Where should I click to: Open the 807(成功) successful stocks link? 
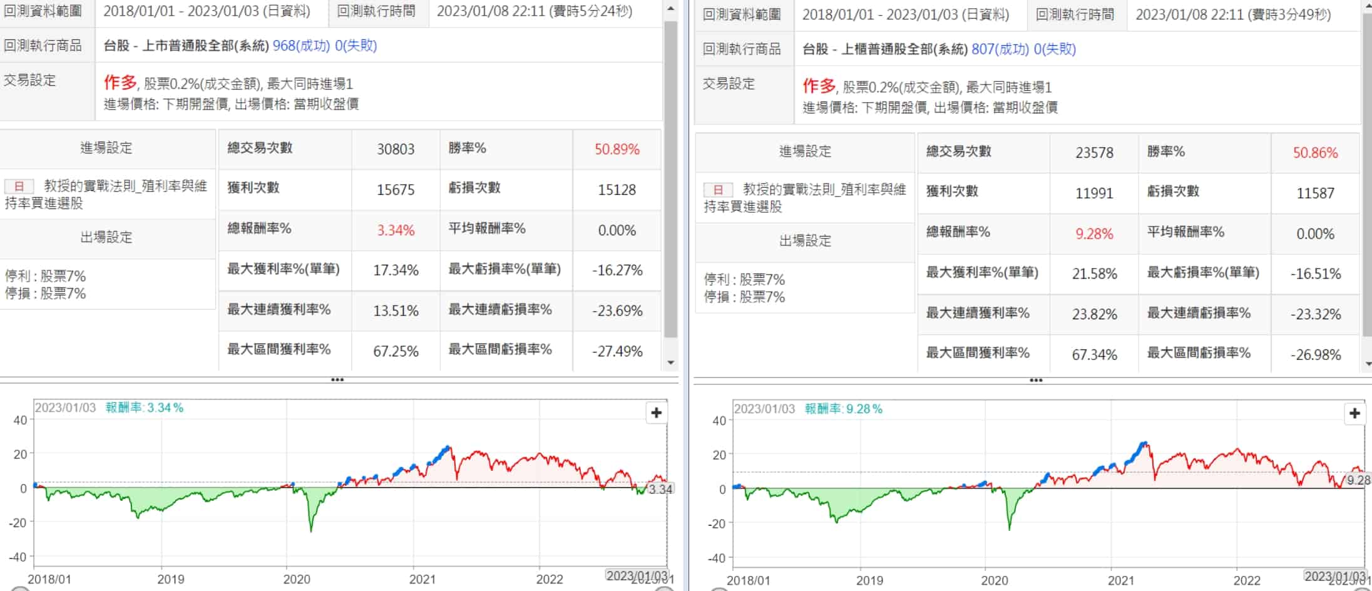pyautogui.click(x=1000, y=49)
